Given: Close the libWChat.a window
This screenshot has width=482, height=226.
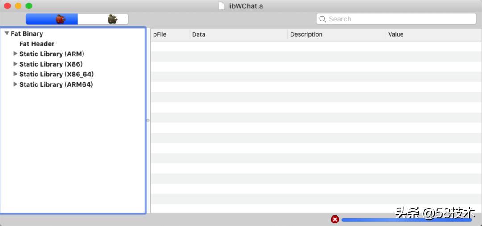Looking at the screenshot, I should 8,6.
